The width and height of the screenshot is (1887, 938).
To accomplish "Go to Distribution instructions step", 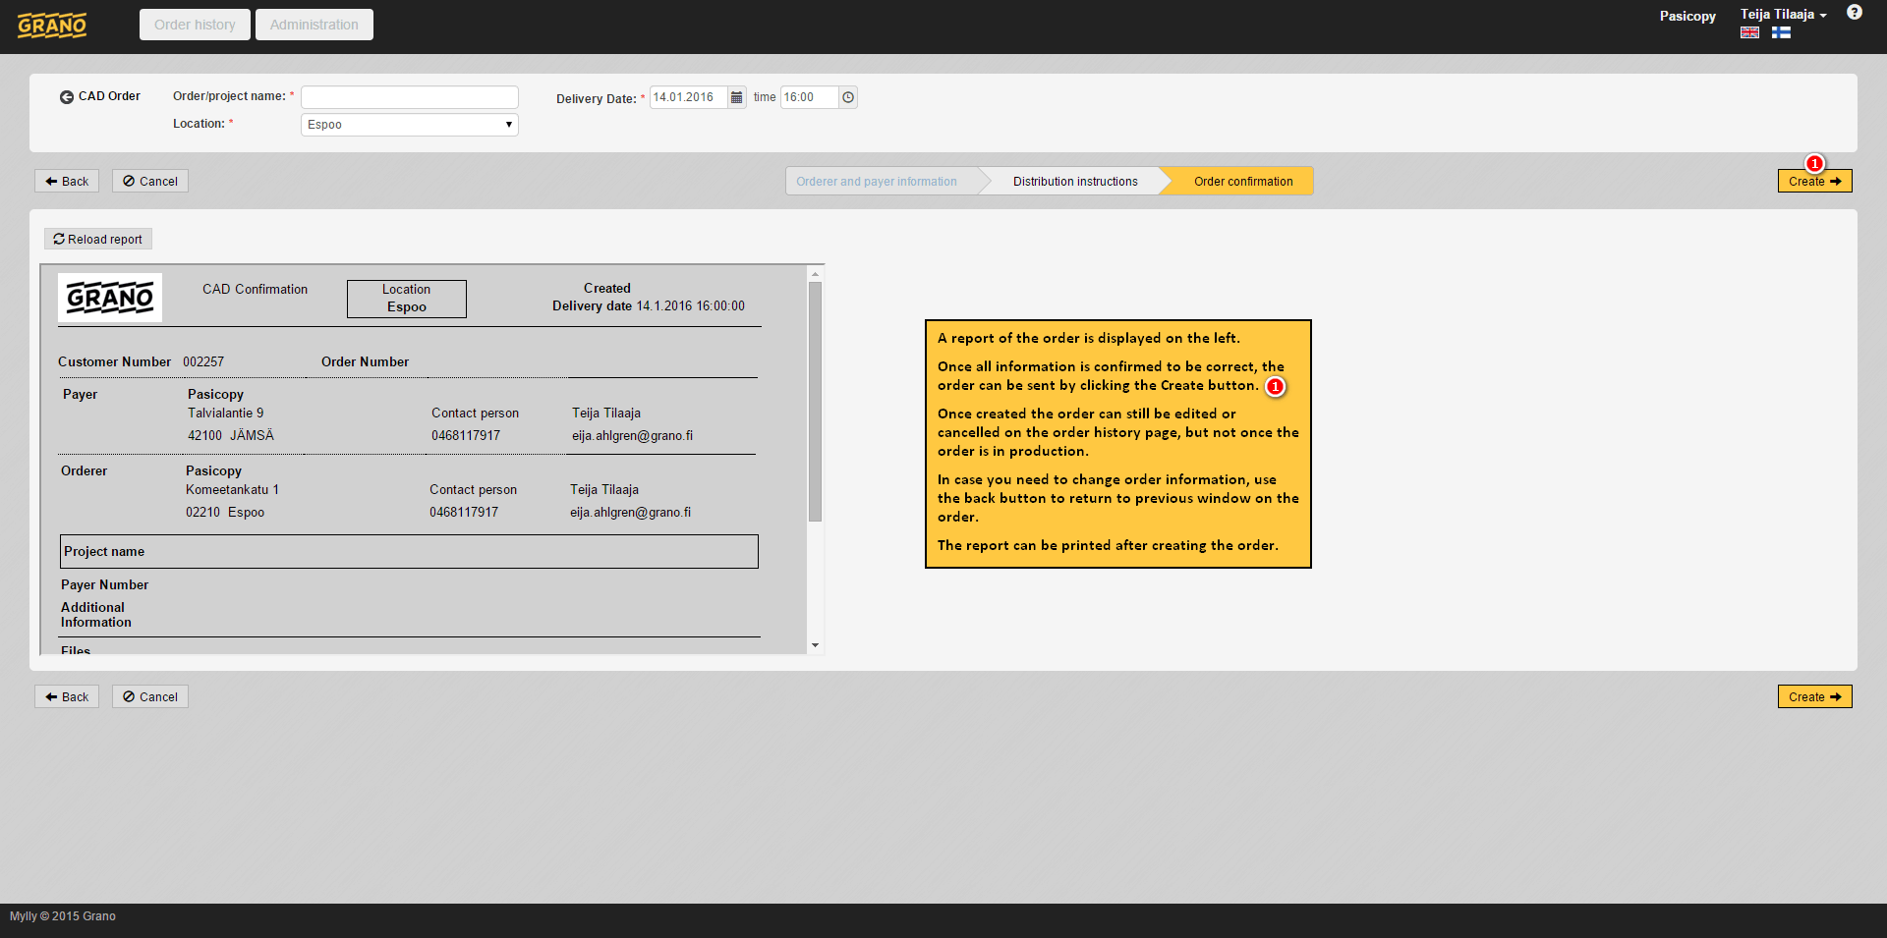I will 1074,182.
